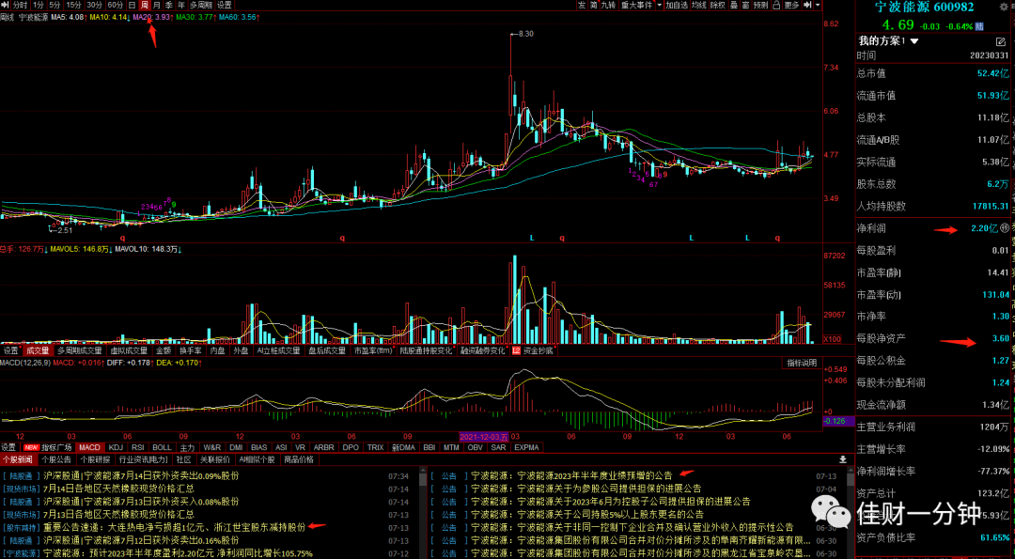The image size is (1015, 559).
Task: Switch indicator to RSI
Action: coord(137,447)
